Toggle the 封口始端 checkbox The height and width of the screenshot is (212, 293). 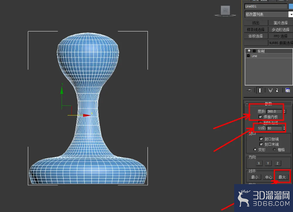tap(261, 139)
